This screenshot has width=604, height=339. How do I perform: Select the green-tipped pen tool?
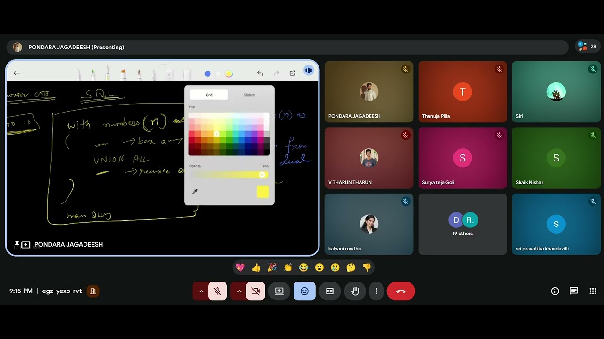[x=93, y=74]
